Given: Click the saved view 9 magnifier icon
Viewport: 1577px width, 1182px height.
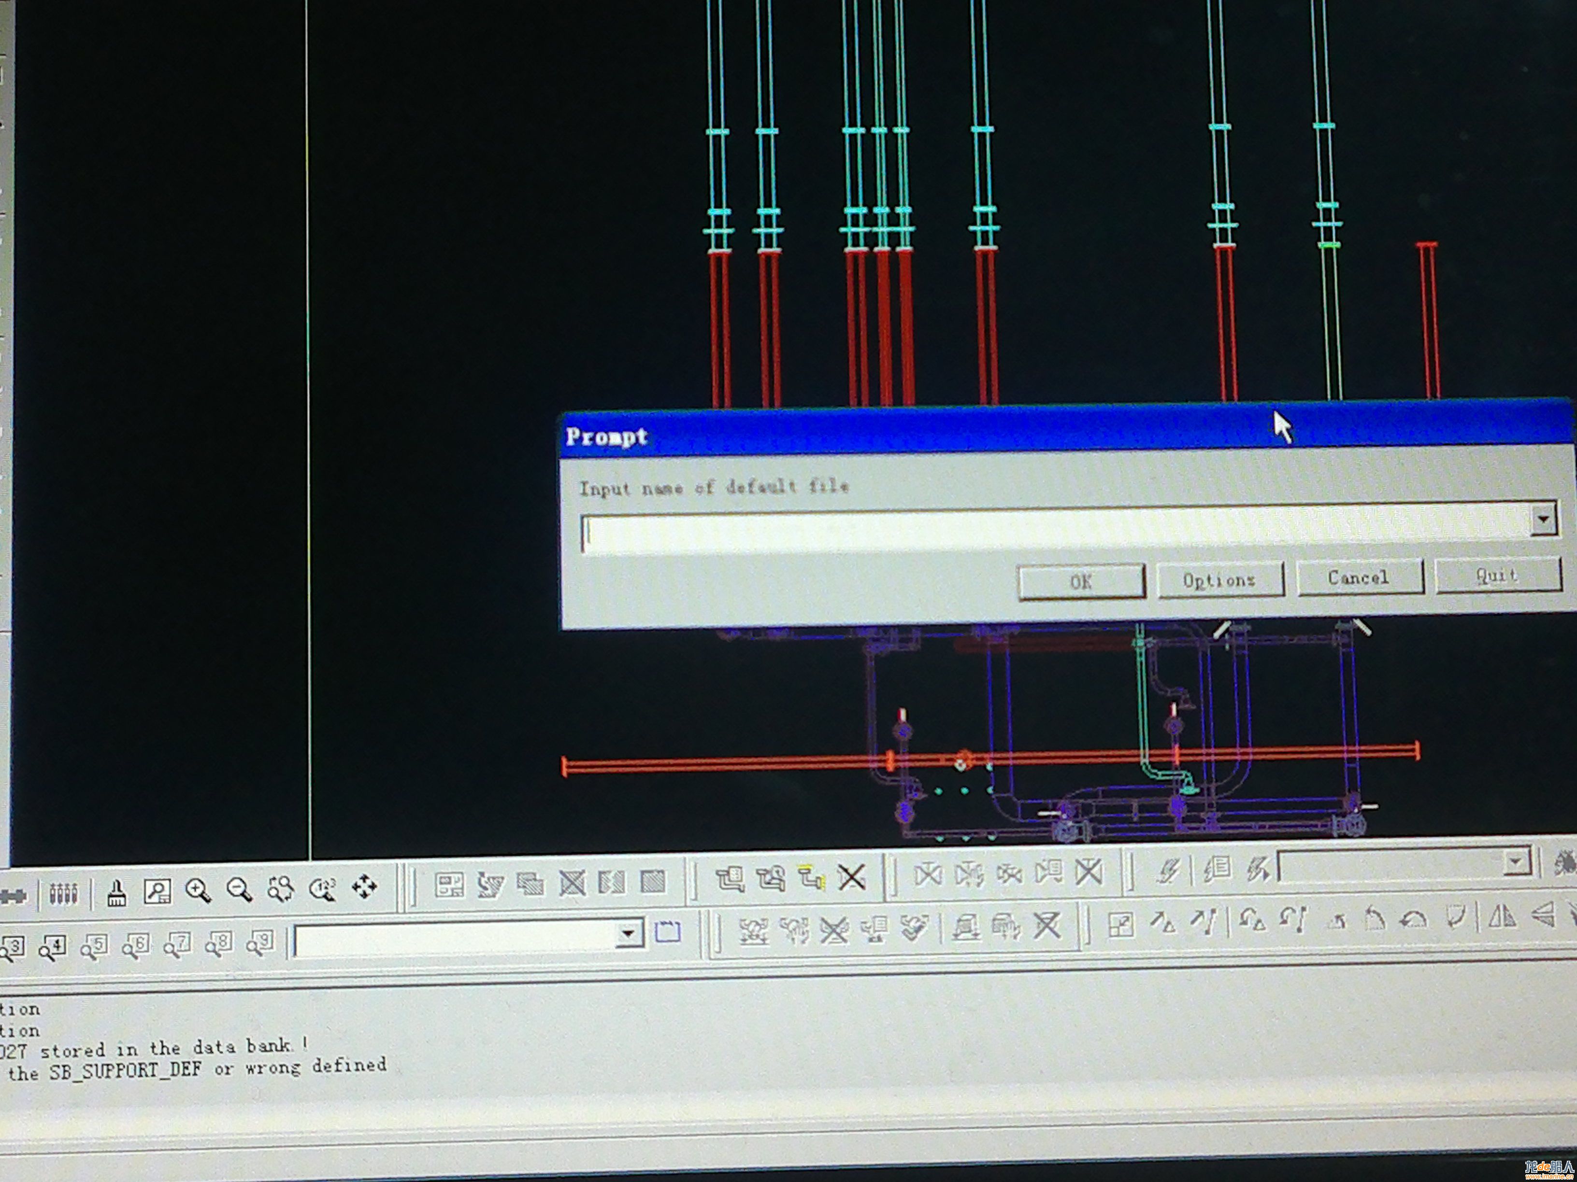Looking at the screenshot, I should 259,943.
